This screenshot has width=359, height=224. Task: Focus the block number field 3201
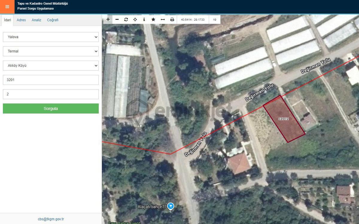coord(51,80)
